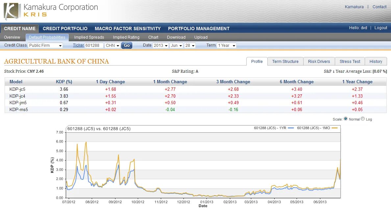
Task: Select the KDP-jc5 model row label
Action: click(x=17, y=89)
